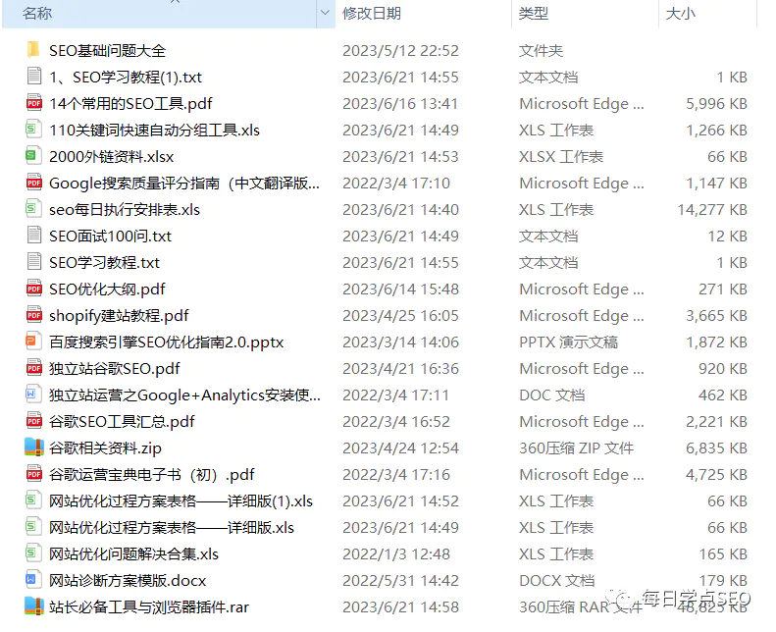The height and width of the screenshot is (632, 776).
Task: Click the size 6,835 KB
Action: coord(716,448)
